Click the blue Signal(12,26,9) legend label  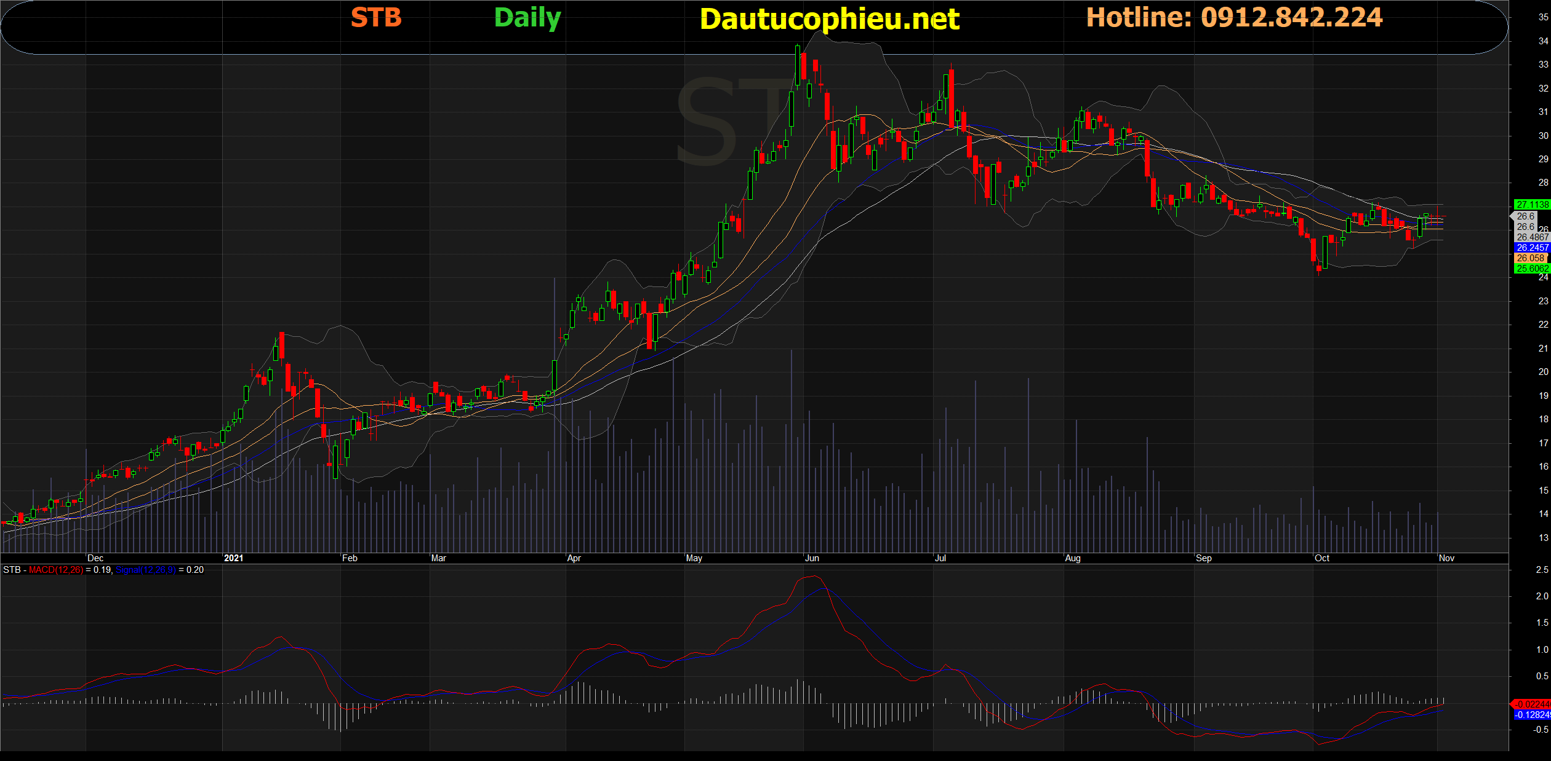pyautogui.click(x=146, y=570)
